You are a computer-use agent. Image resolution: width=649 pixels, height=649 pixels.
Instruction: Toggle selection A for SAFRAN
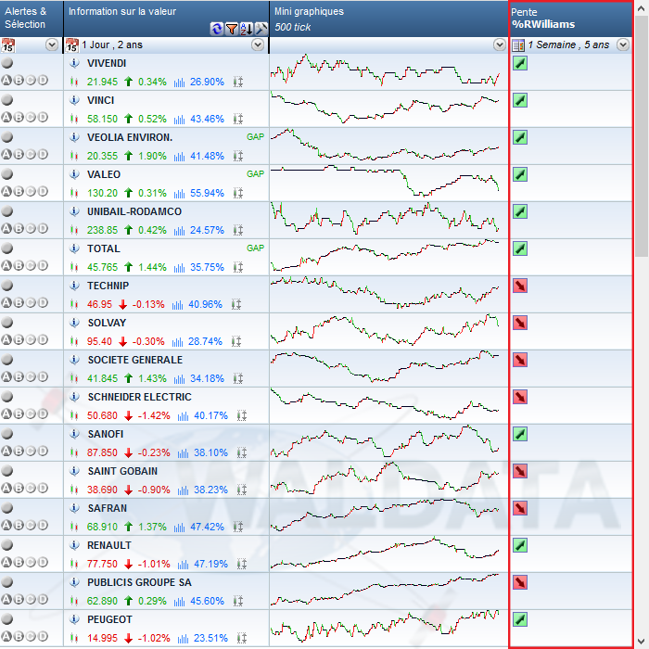[x=6, y=525]
